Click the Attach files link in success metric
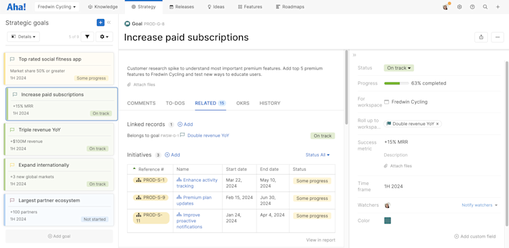This screenshot has width=509, height=248. 398,166
